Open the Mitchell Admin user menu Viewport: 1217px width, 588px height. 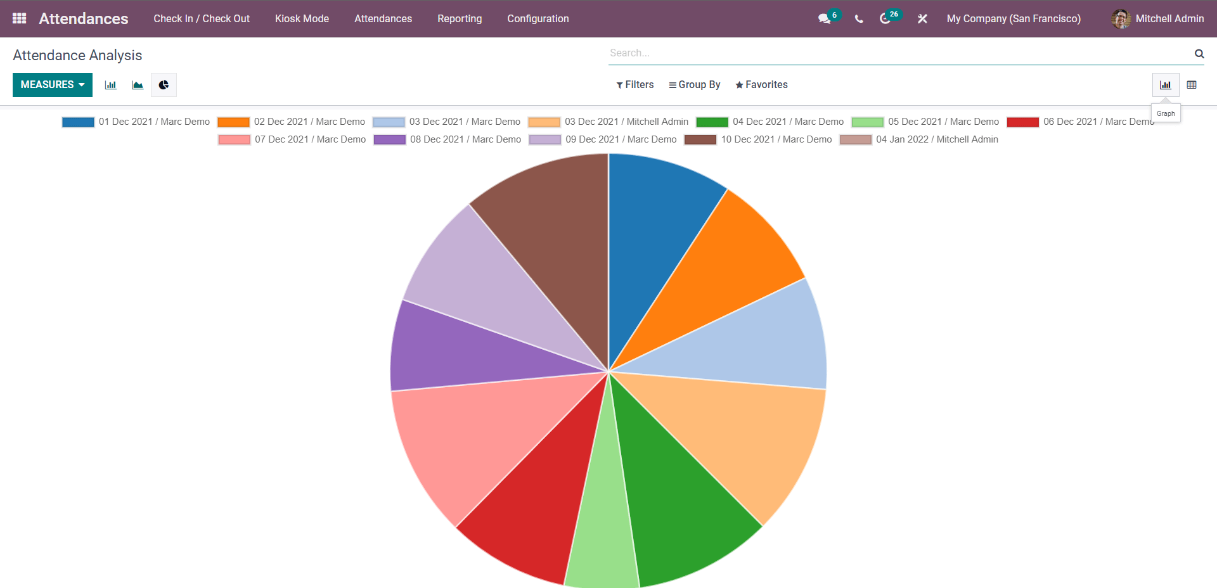click(1157, 19)
